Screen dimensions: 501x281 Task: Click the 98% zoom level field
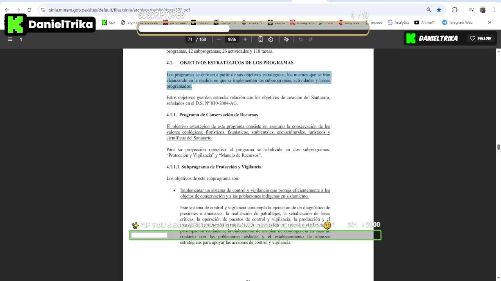pyautogui.click(x=232, y=39)
